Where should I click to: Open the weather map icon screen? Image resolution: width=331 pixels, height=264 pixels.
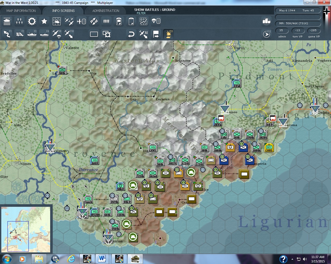[57, 21]
